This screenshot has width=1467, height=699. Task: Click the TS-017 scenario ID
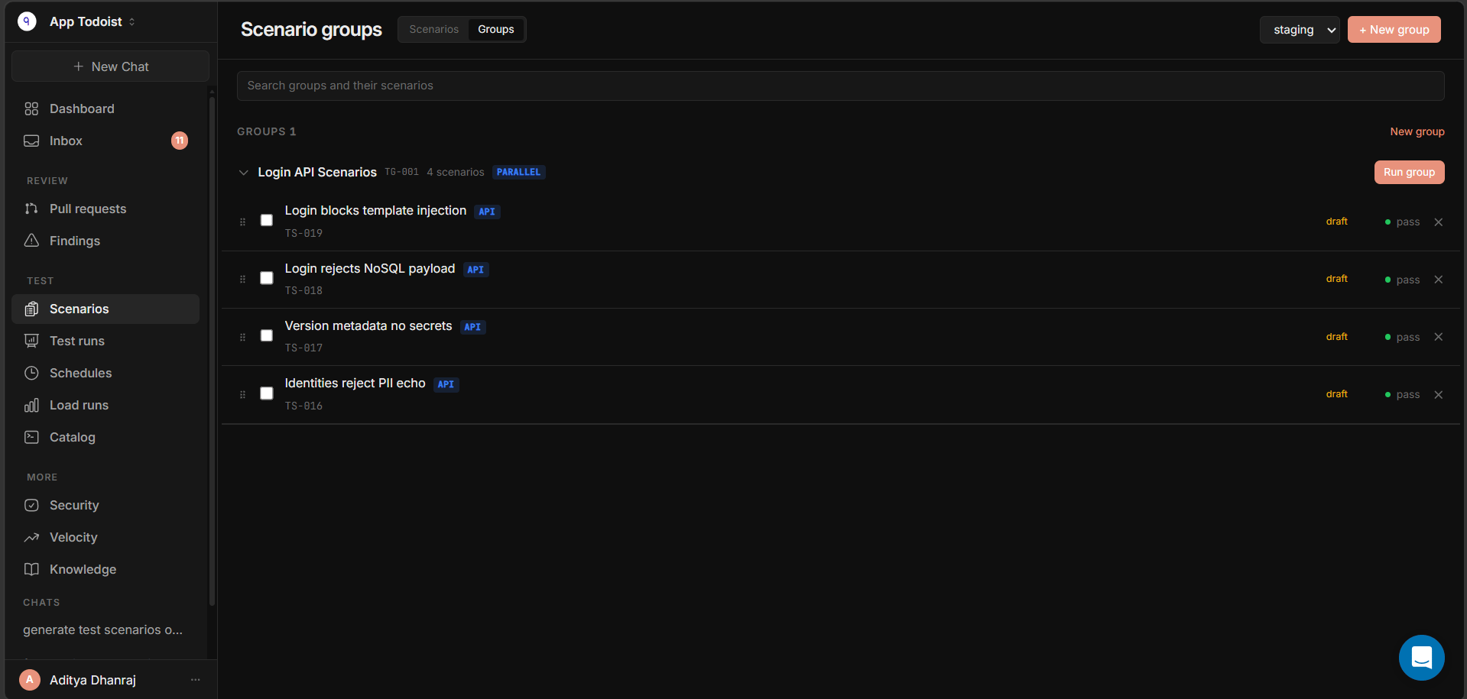coord(303,348)
